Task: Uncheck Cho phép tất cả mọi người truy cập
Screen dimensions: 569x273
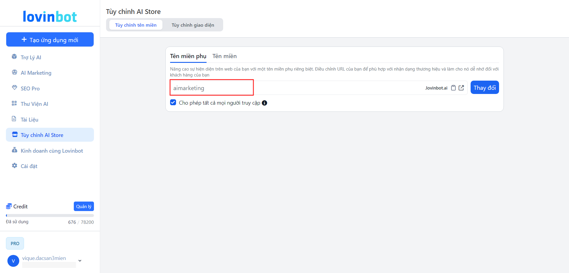Action: click(x=173, y=103)
